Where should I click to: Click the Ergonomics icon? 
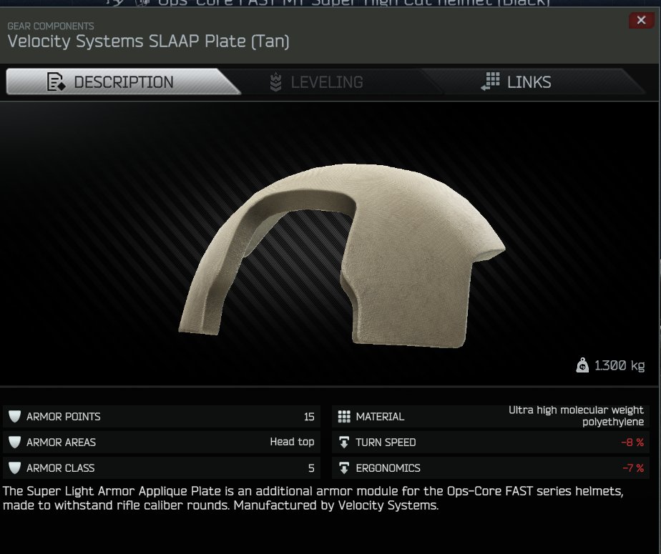(344, 468)
